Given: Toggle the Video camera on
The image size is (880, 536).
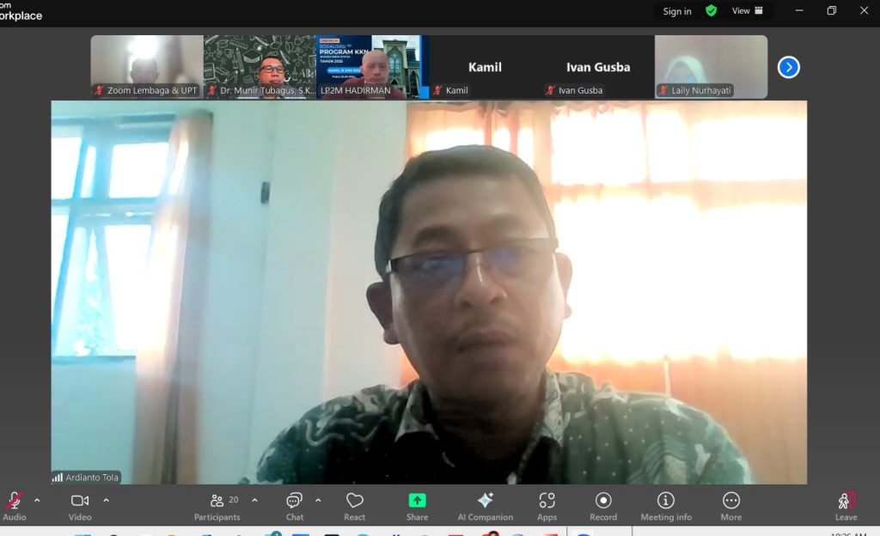Looking at the screenshot, I should pos(80,505).
